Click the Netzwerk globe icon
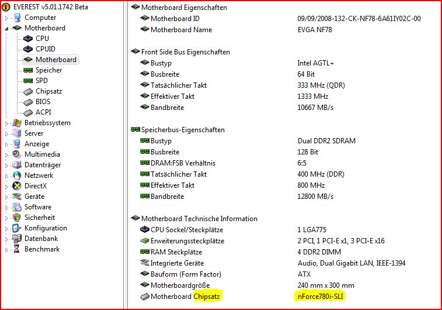This screenshot has height=310, width=442. point(17,175)
